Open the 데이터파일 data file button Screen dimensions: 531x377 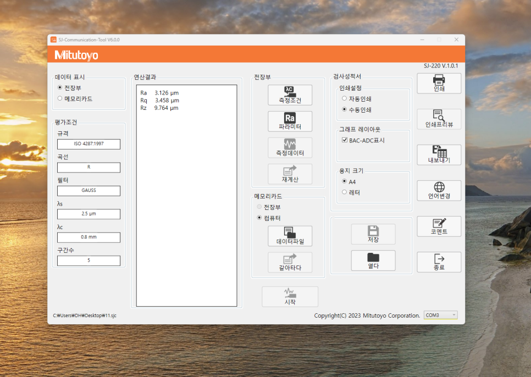click(290, 236)
